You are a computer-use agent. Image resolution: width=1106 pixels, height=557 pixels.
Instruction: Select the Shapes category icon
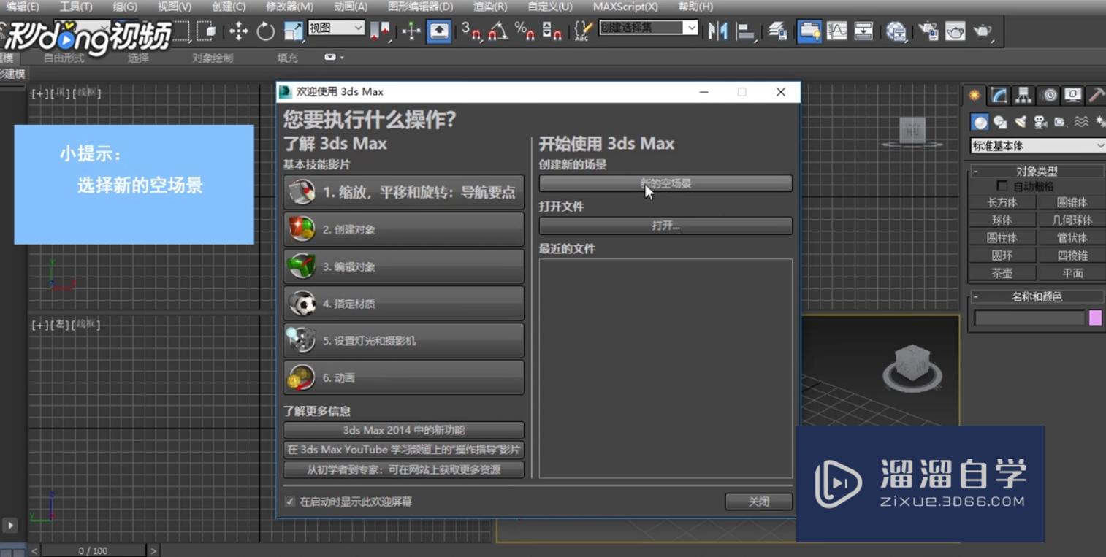click(1000, 122)
